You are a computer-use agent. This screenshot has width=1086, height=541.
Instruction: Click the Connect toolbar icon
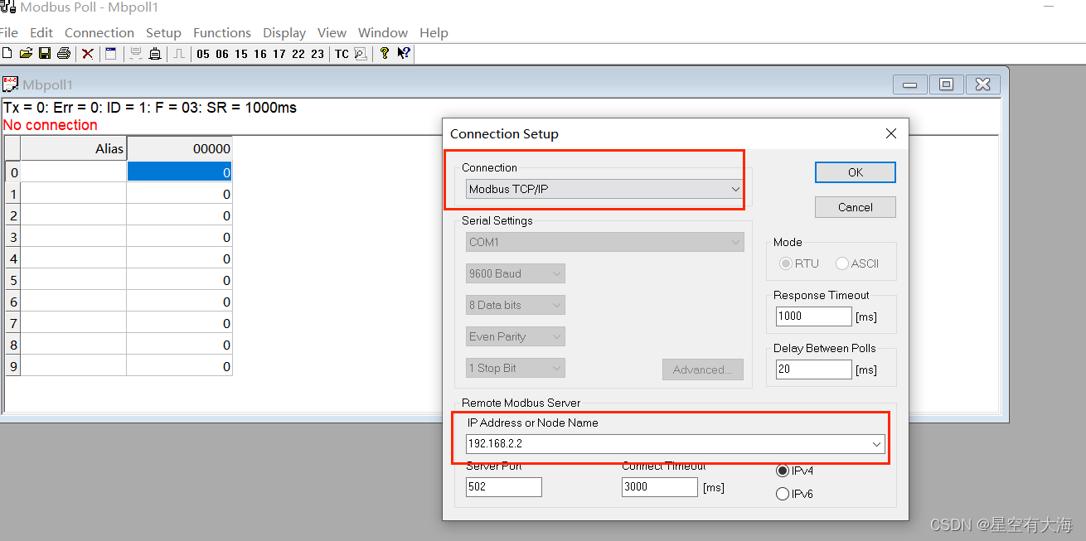[136, 54]
